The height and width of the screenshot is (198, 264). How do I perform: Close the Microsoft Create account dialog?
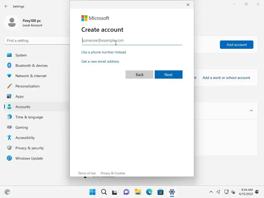[x=188, y=5]
